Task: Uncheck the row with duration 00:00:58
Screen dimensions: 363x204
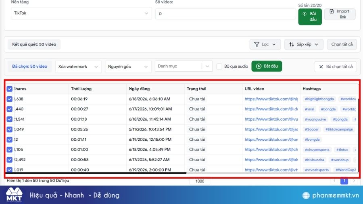Action: [x=10, y=160]
